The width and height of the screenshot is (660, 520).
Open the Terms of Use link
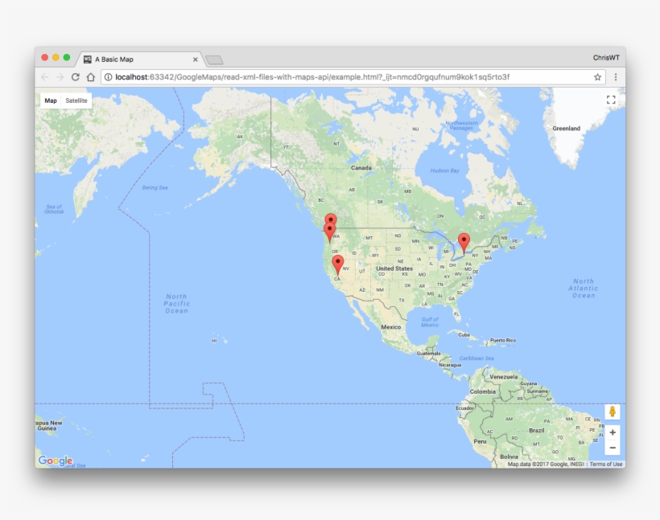click(606, 464)
